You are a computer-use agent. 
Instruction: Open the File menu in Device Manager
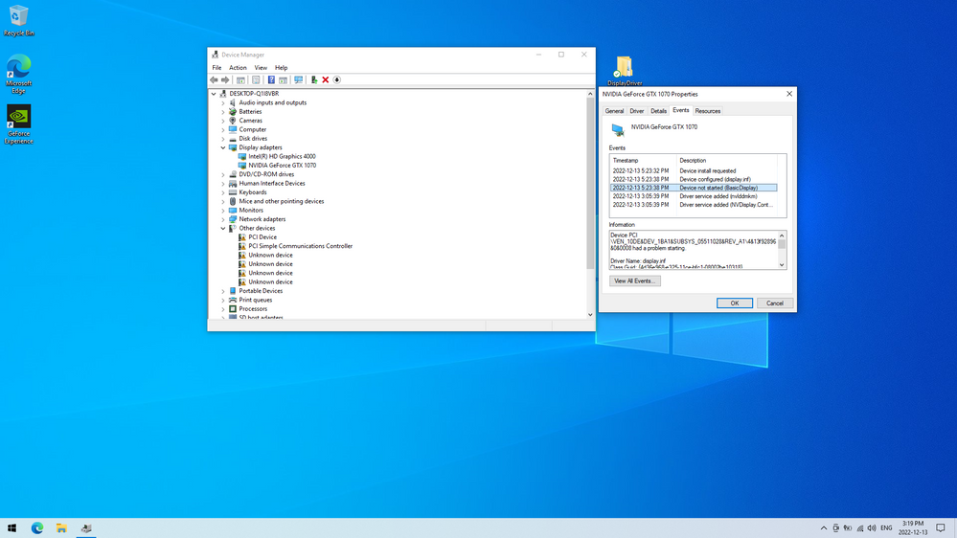point(216,68)
